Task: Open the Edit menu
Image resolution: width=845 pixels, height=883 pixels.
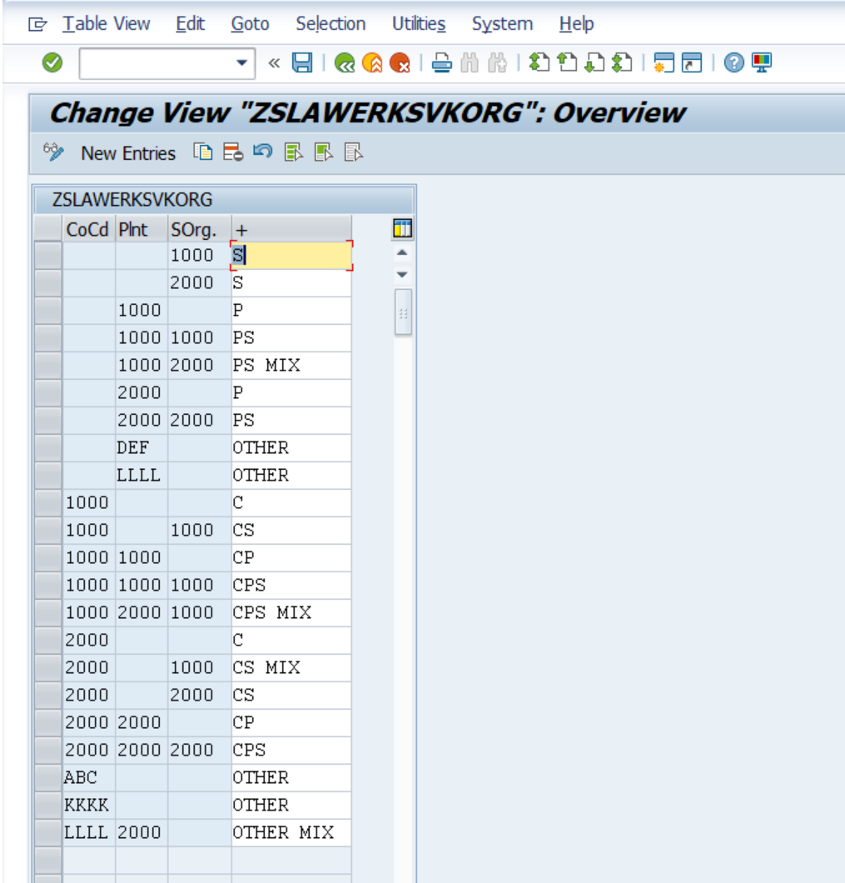Action: point(191,23)
